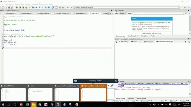Open Preferences with the tools icon
The height and width of the screenshot is (107, 191).
(60, 7)
